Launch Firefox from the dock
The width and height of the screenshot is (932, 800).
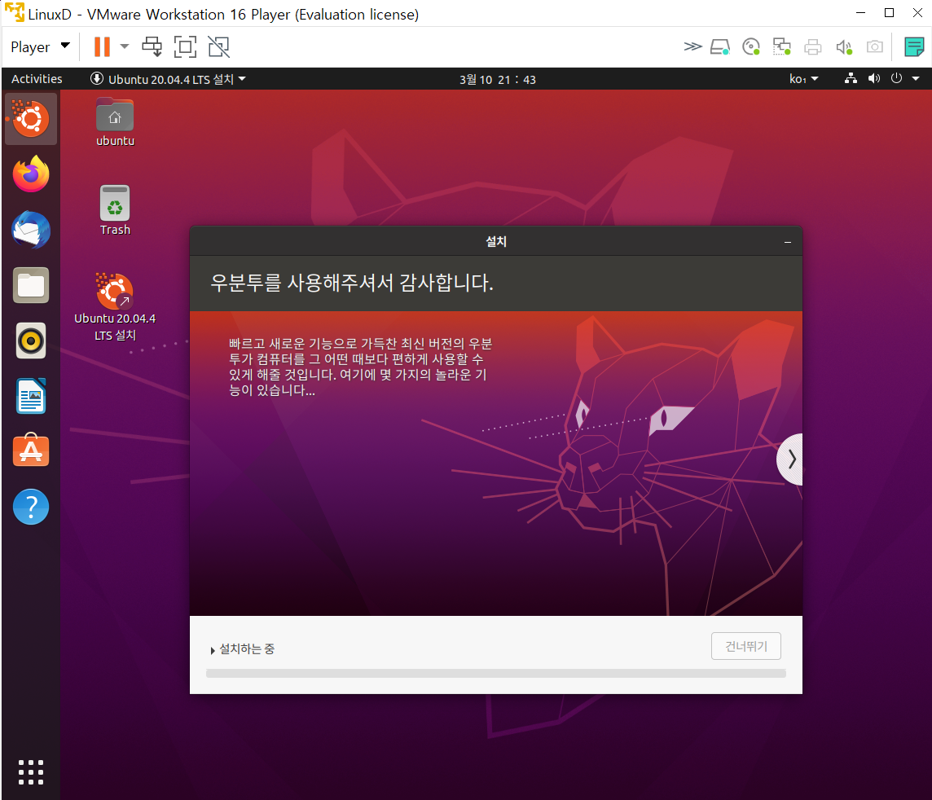(31, 174)
